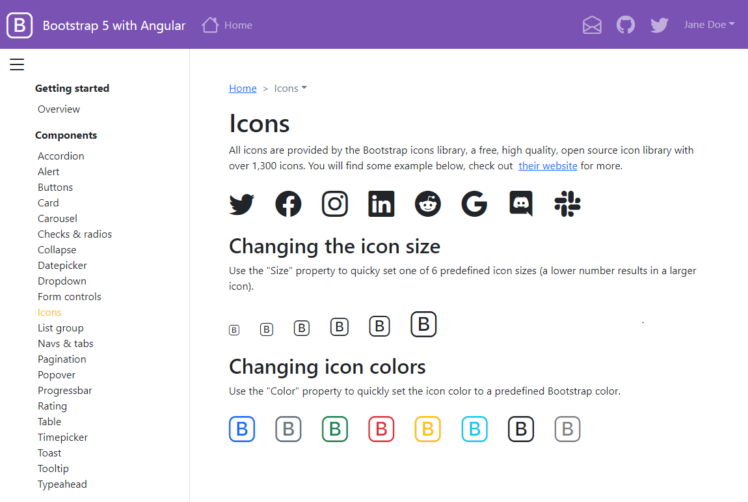748x502 pixels.
Task: Open the Card component page
Action: pos(48,203)
